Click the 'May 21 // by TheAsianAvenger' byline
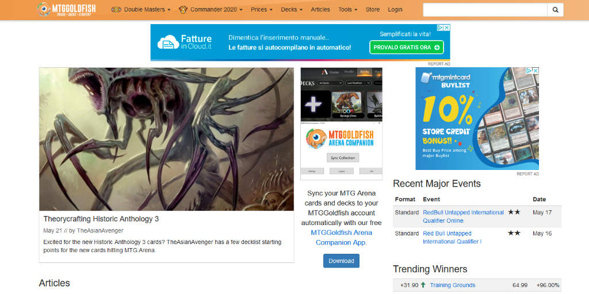The image size is (589, 294). coord(83,230)
